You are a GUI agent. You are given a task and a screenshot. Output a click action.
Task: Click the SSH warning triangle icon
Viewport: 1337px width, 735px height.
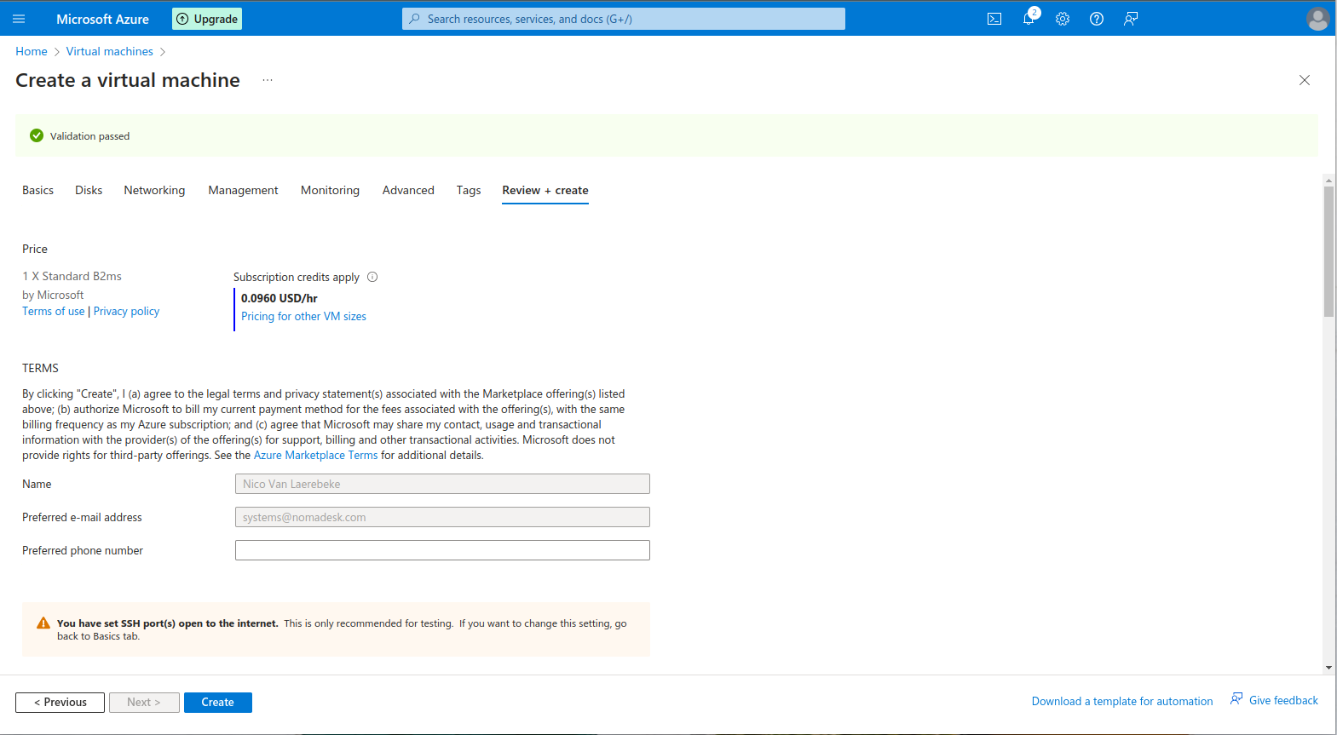click(43, 623)
